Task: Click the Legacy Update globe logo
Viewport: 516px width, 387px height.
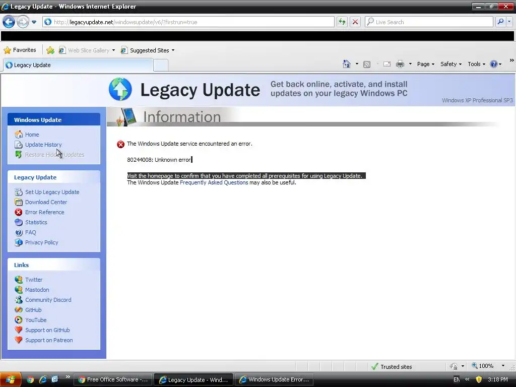Action: pyautogui.click(x=120, y=89)
